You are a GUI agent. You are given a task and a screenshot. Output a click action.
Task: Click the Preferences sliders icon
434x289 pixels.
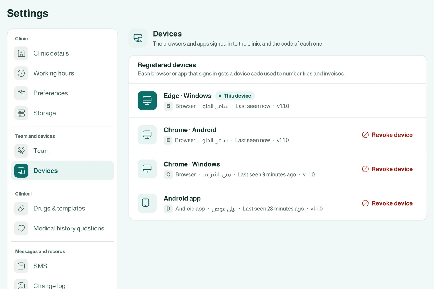point(21,93)
